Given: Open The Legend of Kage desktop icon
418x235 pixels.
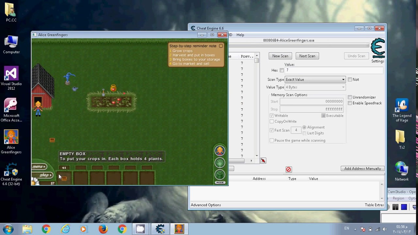Looking at the screenshot, I should 402,110.
